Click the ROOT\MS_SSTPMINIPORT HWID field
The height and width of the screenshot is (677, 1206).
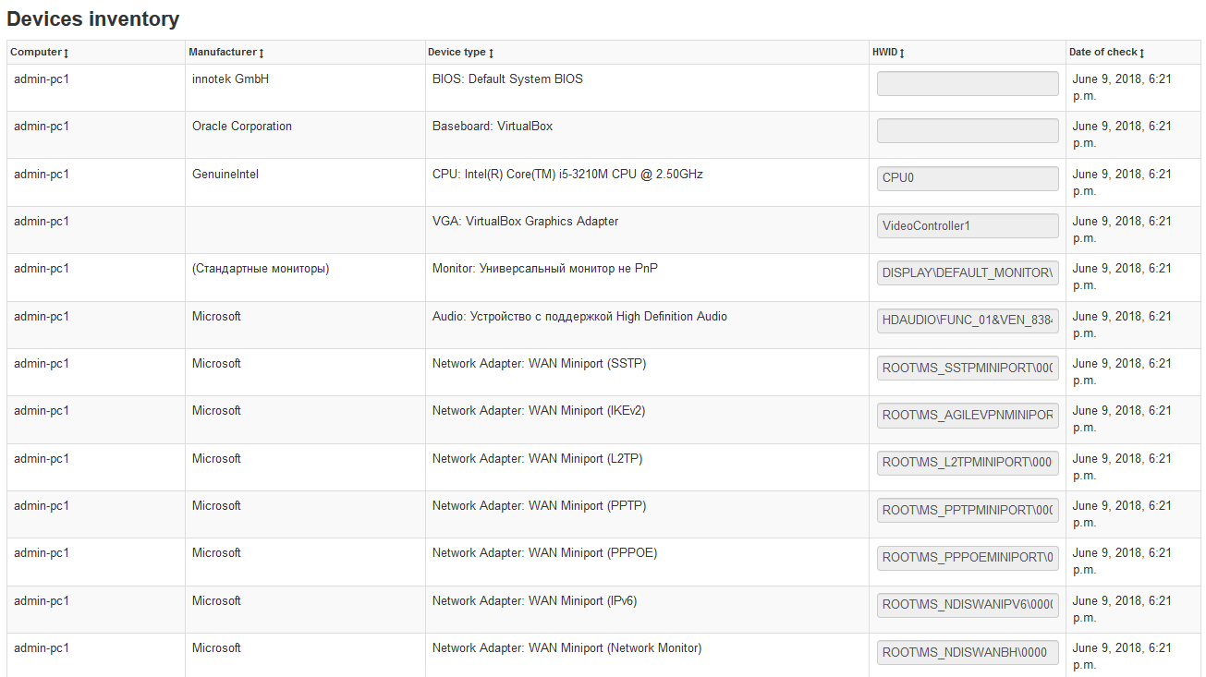click(x=967, y=368)
